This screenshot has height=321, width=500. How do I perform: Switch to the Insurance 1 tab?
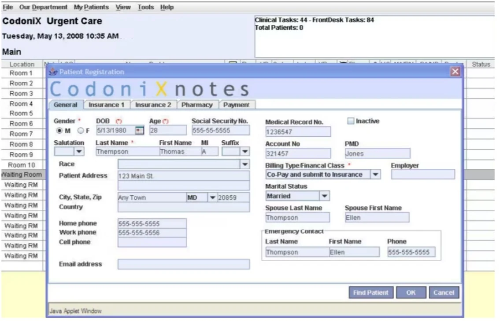[106, 105]
